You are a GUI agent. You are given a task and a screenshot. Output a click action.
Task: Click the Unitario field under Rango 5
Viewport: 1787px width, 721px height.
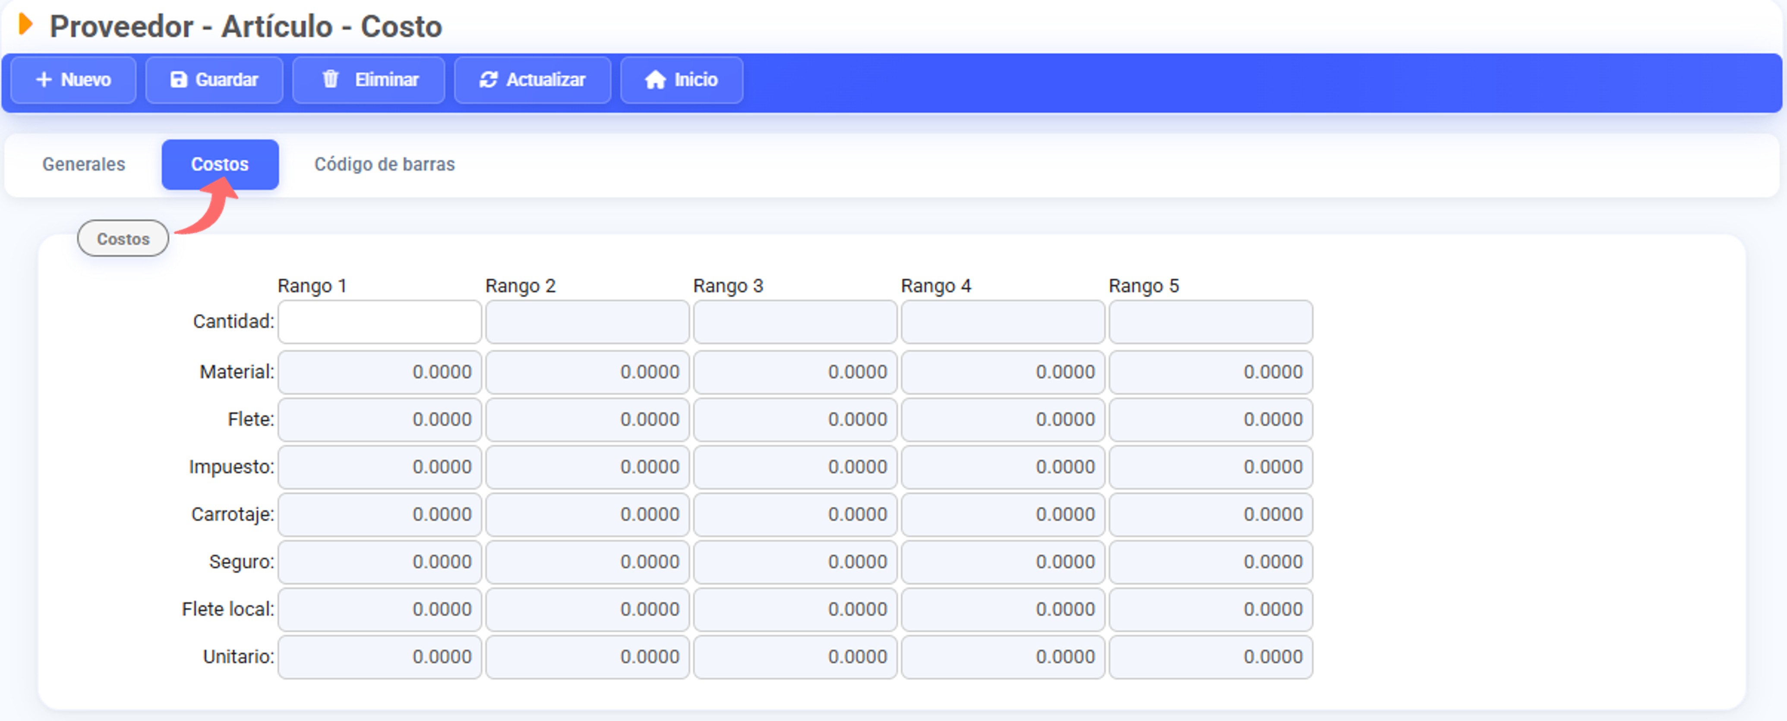coord(1210,657)
